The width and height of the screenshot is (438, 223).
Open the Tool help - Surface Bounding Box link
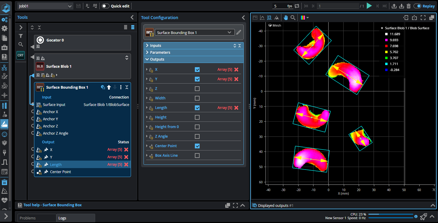click(53, 205)
